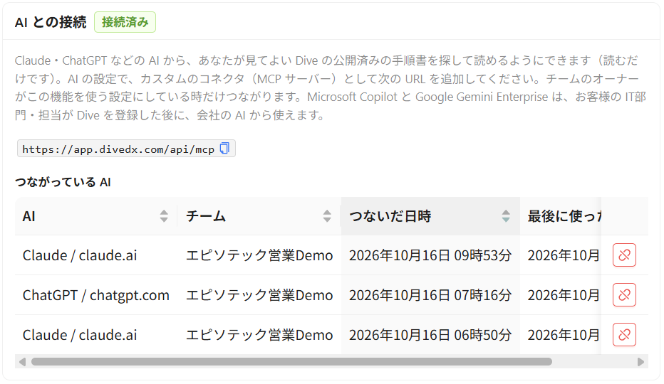The width and height of the screenshot is (664, 384).
Task: Click the scrollbar's right arrow
Action: (x=640, y=361)
